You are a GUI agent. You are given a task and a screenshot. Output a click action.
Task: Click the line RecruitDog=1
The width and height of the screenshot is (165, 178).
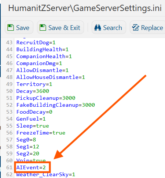click(x=36, y=42)
